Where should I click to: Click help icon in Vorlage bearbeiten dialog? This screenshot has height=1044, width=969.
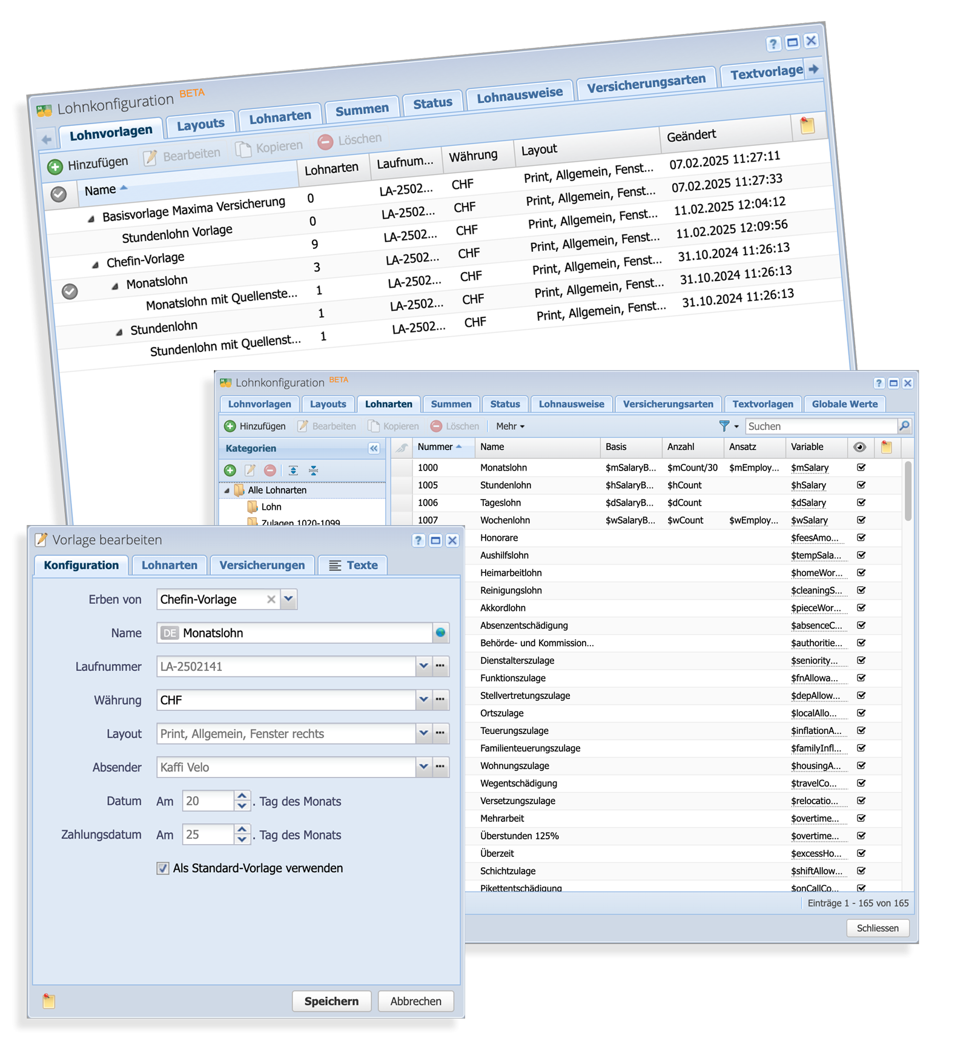pos(418,540)
